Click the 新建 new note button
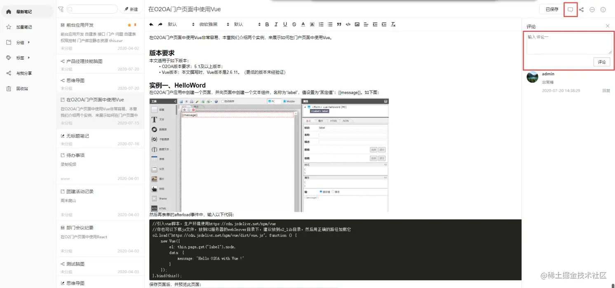 click(131, 9)
